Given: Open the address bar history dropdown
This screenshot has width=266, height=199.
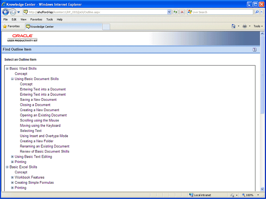Looking at the screenshot, I should pyautogui.click(x=169, y=12).
